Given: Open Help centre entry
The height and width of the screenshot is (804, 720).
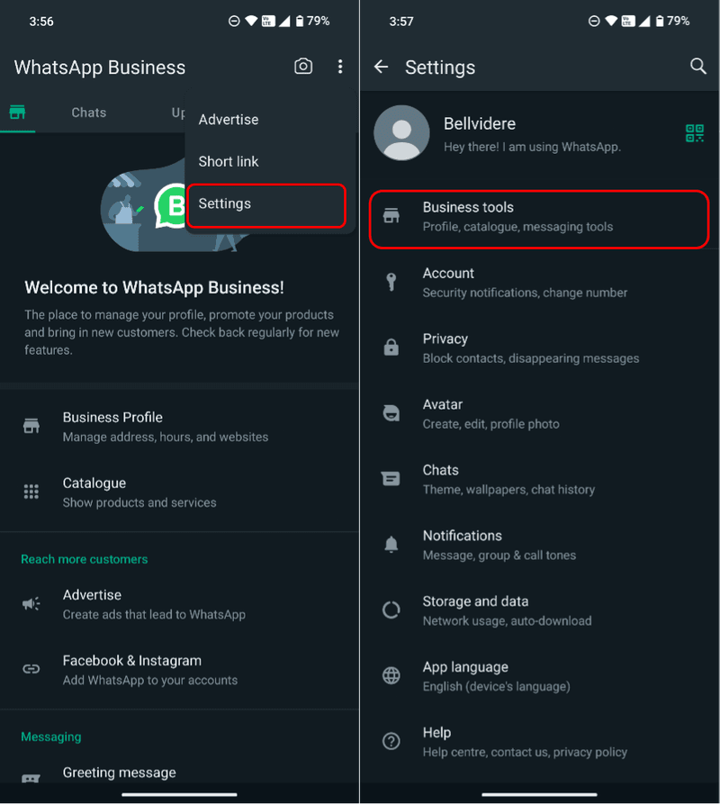Looking at the screenshot, I should click(x=540, y=741).
